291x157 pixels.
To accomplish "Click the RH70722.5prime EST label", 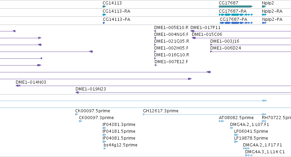I will [x=276, y=117].
